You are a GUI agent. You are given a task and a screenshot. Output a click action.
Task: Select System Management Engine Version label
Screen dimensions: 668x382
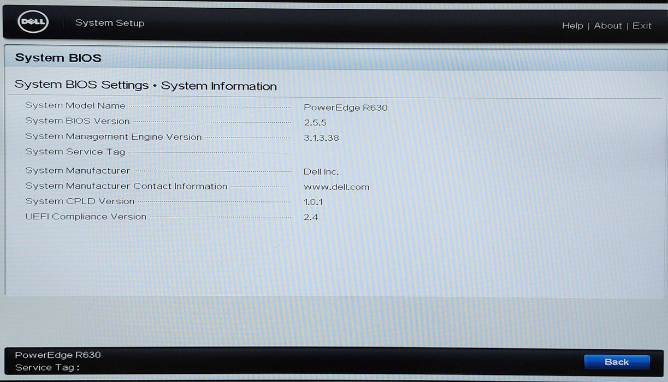[114, 137]
